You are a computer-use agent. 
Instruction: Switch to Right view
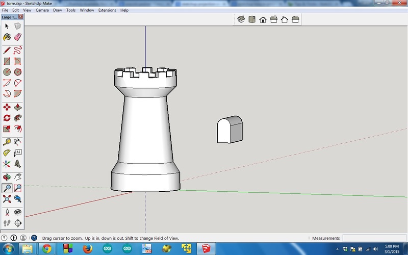tap(274, 19)
